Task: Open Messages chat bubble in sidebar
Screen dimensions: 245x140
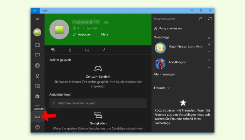Action: [x=37, y=55]
